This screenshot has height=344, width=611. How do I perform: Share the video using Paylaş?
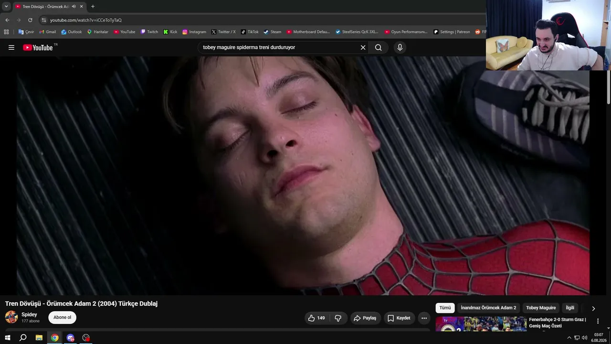[x=365, y=318]
